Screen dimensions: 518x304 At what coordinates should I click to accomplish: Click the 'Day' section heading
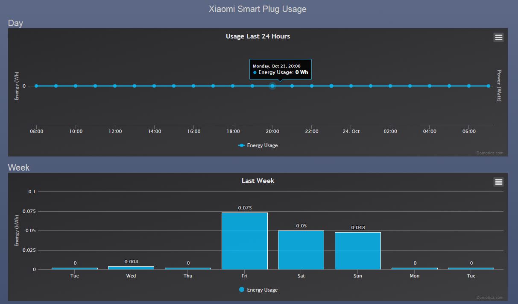pyautogui.click(x=15, y=23)
